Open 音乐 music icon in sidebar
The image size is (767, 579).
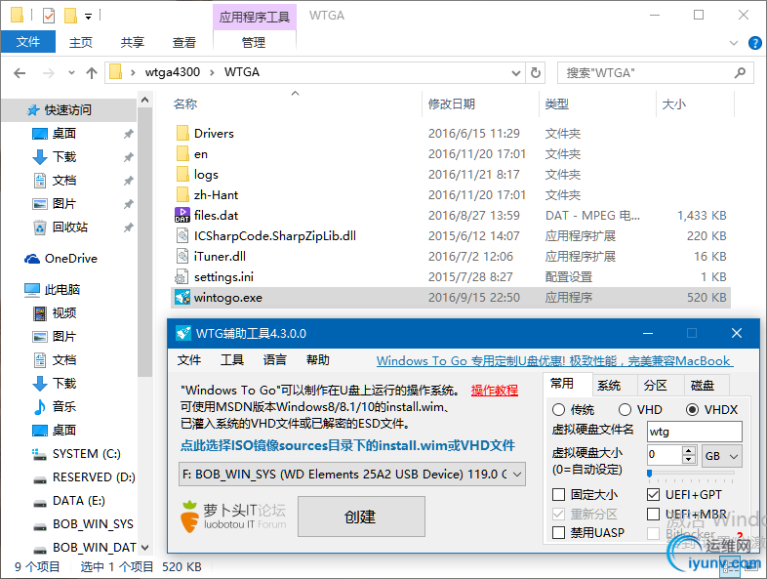40,407
